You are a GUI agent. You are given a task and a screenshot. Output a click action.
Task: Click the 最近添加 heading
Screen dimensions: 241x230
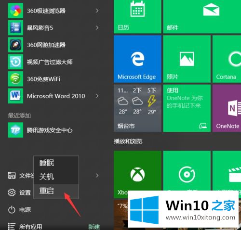pos(19,115)
